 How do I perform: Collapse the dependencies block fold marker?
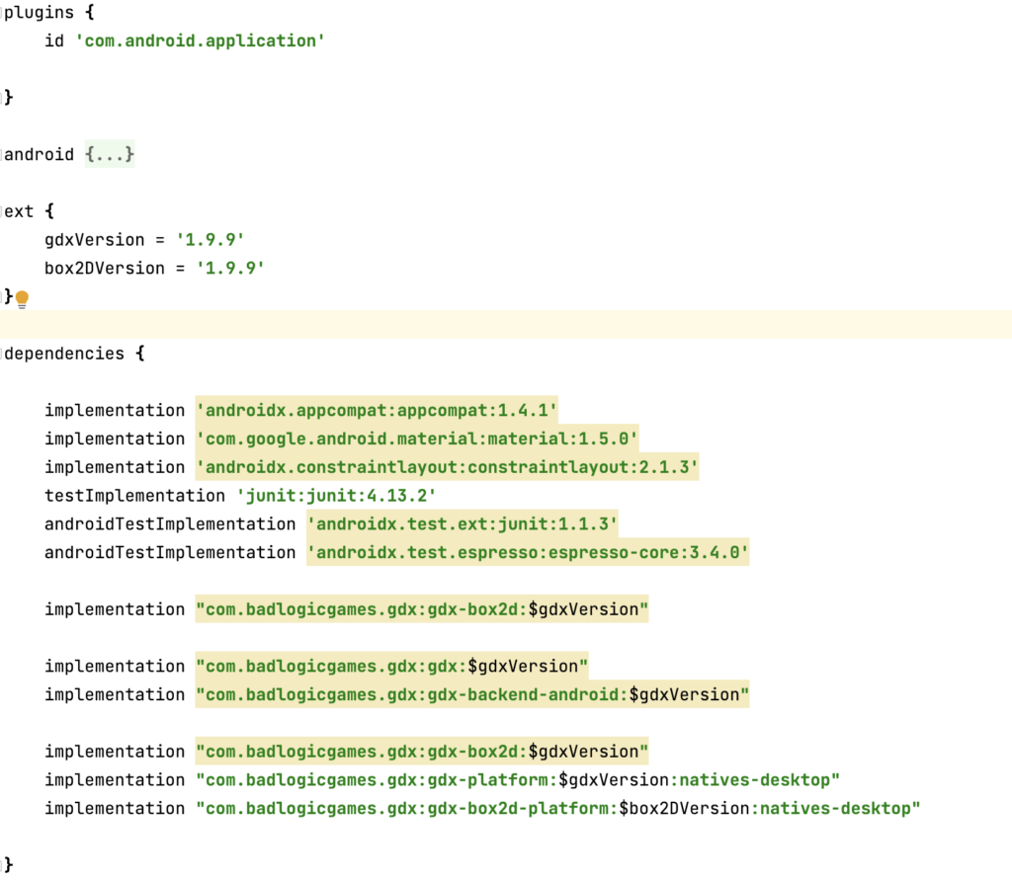coord(2,353)
